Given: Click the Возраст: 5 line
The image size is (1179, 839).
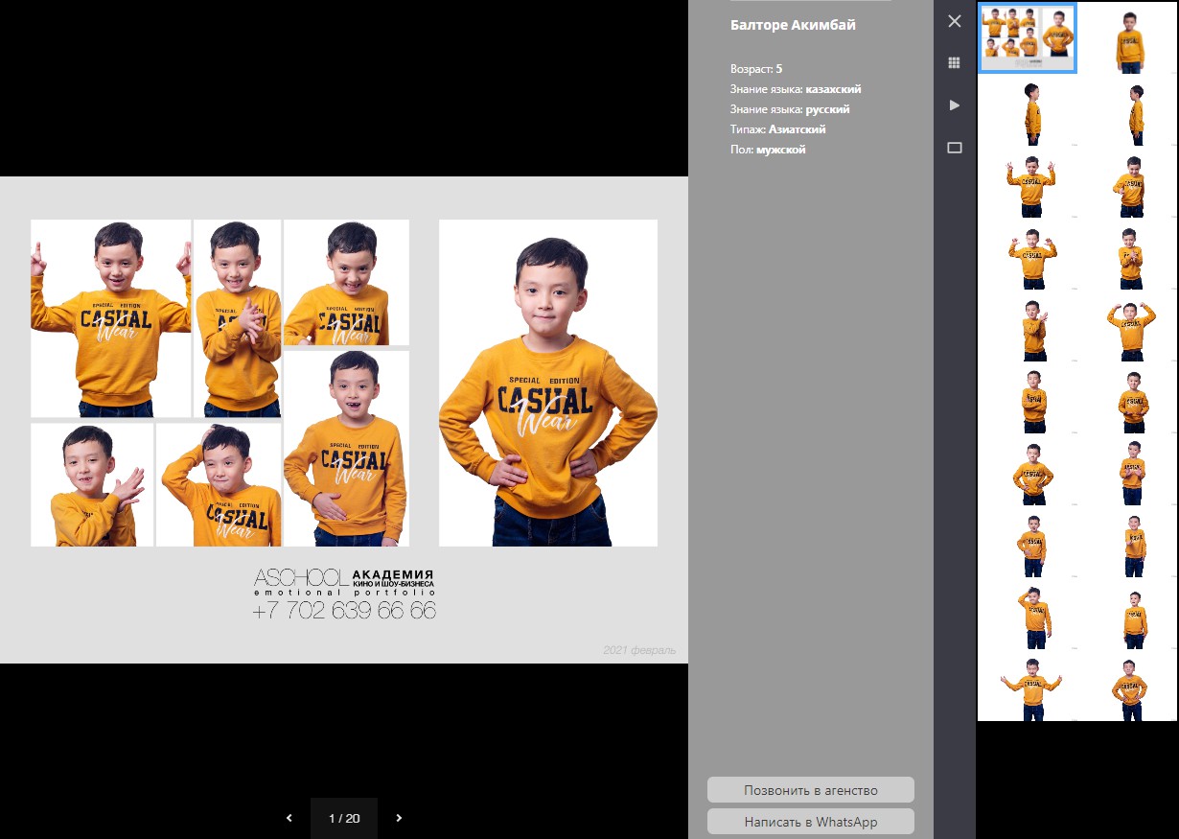Looking at the screenshot, I should click(x=756, y=69).
